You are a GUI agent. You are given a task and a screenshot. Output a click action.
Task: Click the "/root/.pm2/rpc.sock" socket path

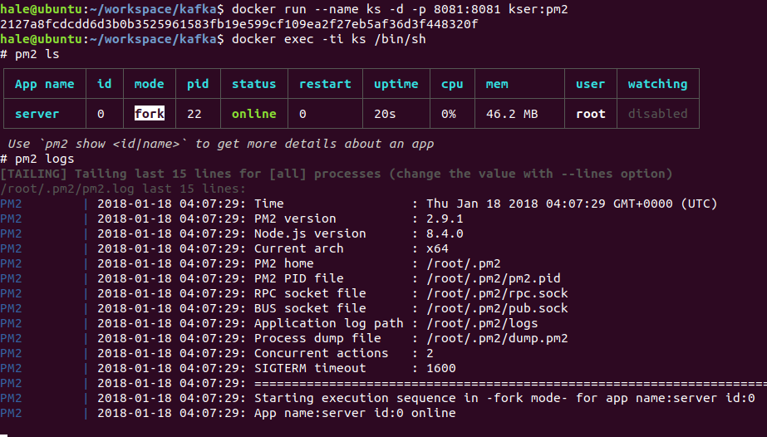(x=497, y=293)
